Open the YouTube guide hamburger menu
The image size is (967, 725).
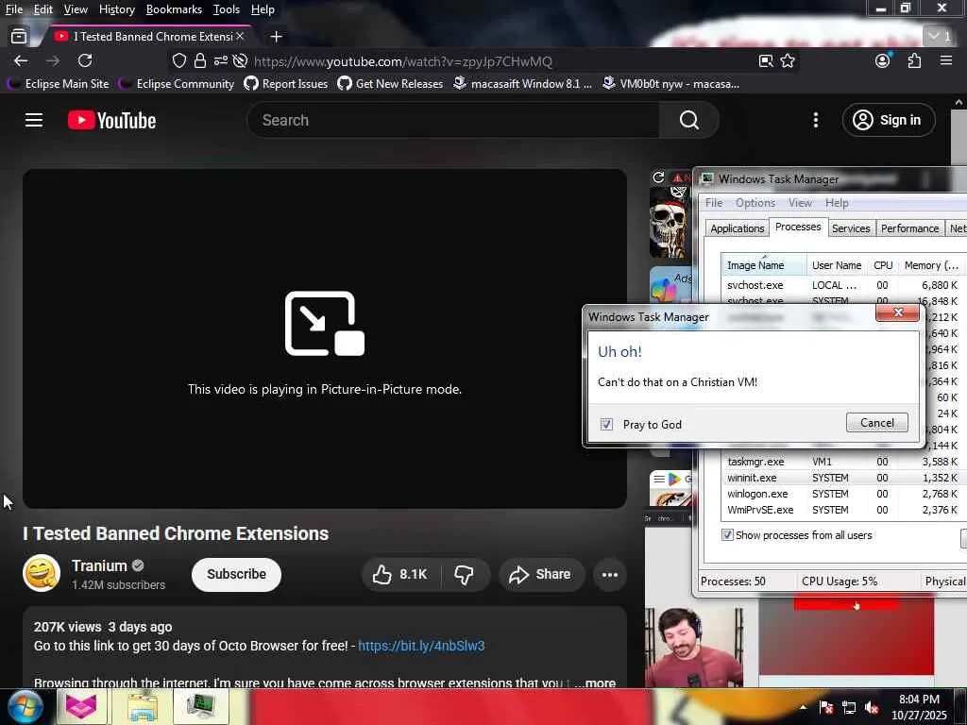34,120
